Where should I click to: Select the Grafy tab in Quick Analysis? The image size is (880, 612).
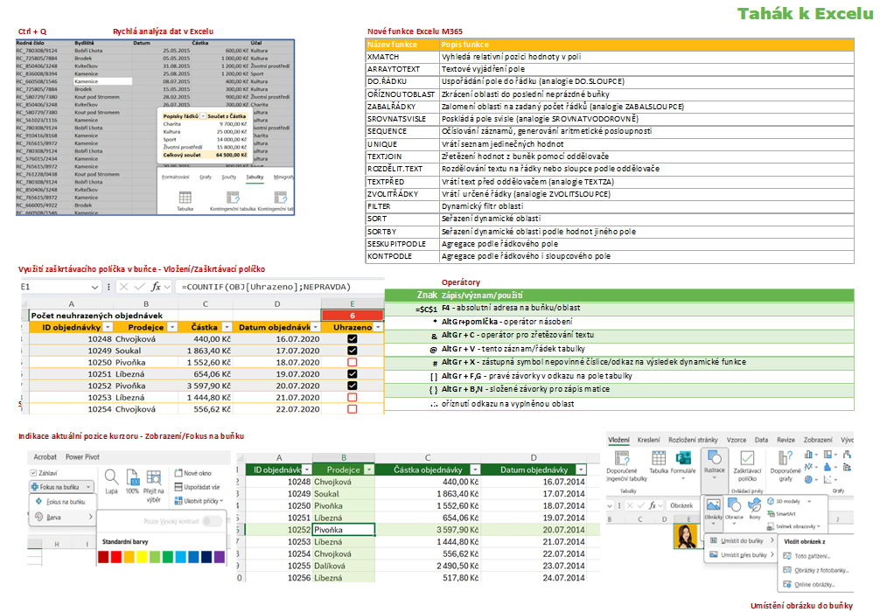(206, 177)
